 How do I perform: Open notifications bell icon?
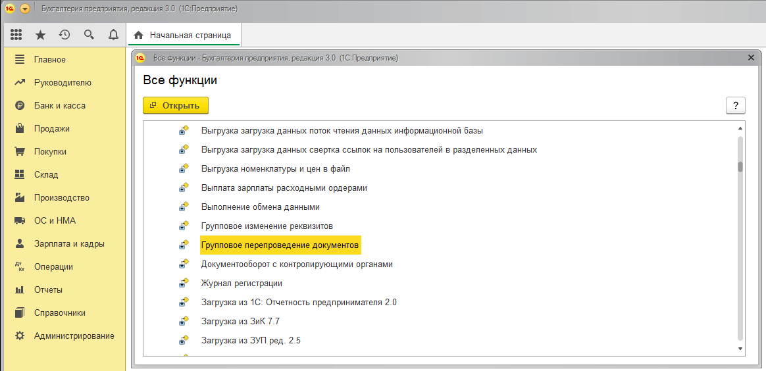pyautogui.click(x=113, y=35)
